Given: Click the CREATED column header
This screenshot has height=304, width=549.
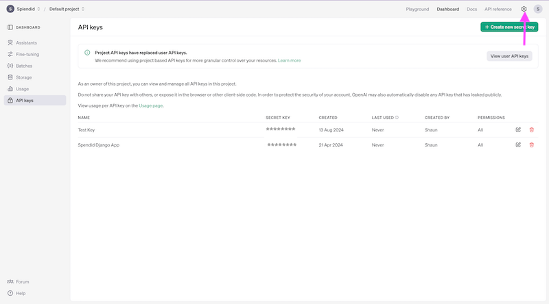Looking at the screenshot, I should pos(328,117).
